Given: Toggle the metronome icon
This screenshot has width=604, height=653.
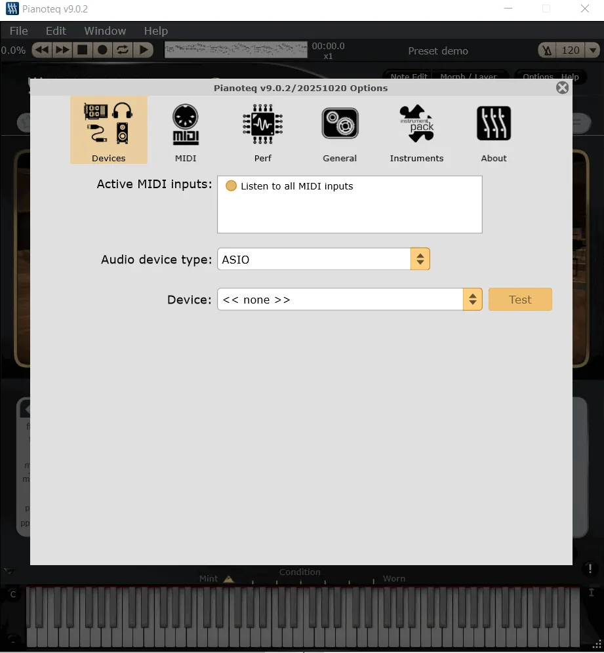Looking at the screenshot, I should click(x=548, y=50).
